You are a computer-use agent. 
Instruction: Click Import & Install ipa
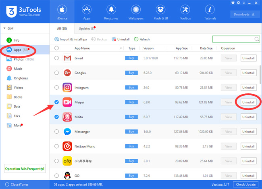click(71, 39)
